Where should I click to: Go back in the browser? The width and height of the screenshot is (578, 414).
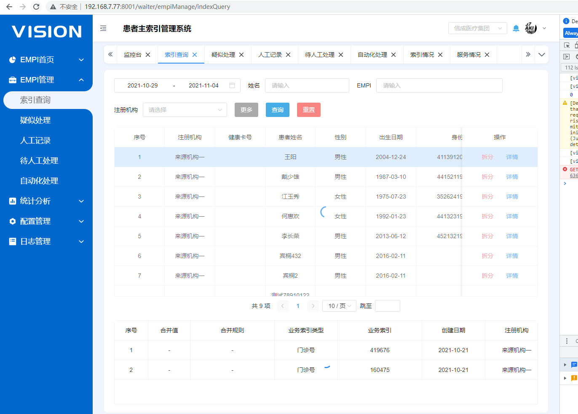coord(9,7)
